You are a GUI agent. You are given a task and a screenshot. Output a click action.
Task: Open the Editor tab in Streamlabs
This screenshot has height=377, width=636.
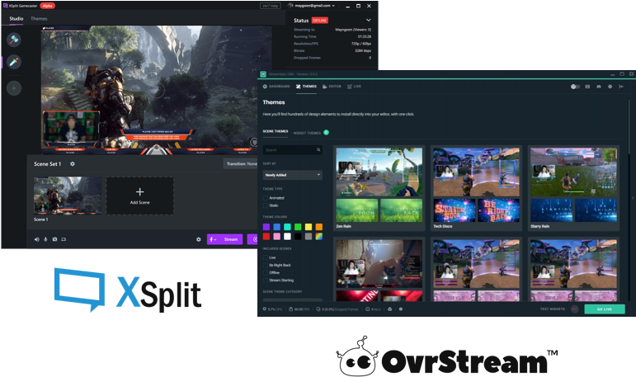pyautogui.click(x=332, y=87)
